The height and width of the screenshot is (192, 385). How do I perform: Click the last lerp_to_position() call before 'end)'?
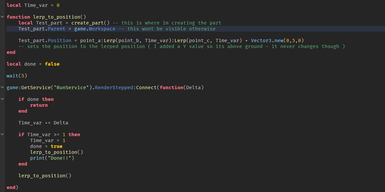pyautogui.click(x=45, y=176)
